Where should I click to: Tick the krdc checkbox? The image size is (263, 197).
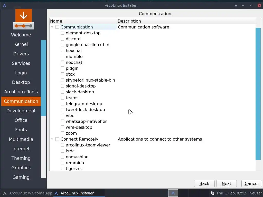[62, 151]
